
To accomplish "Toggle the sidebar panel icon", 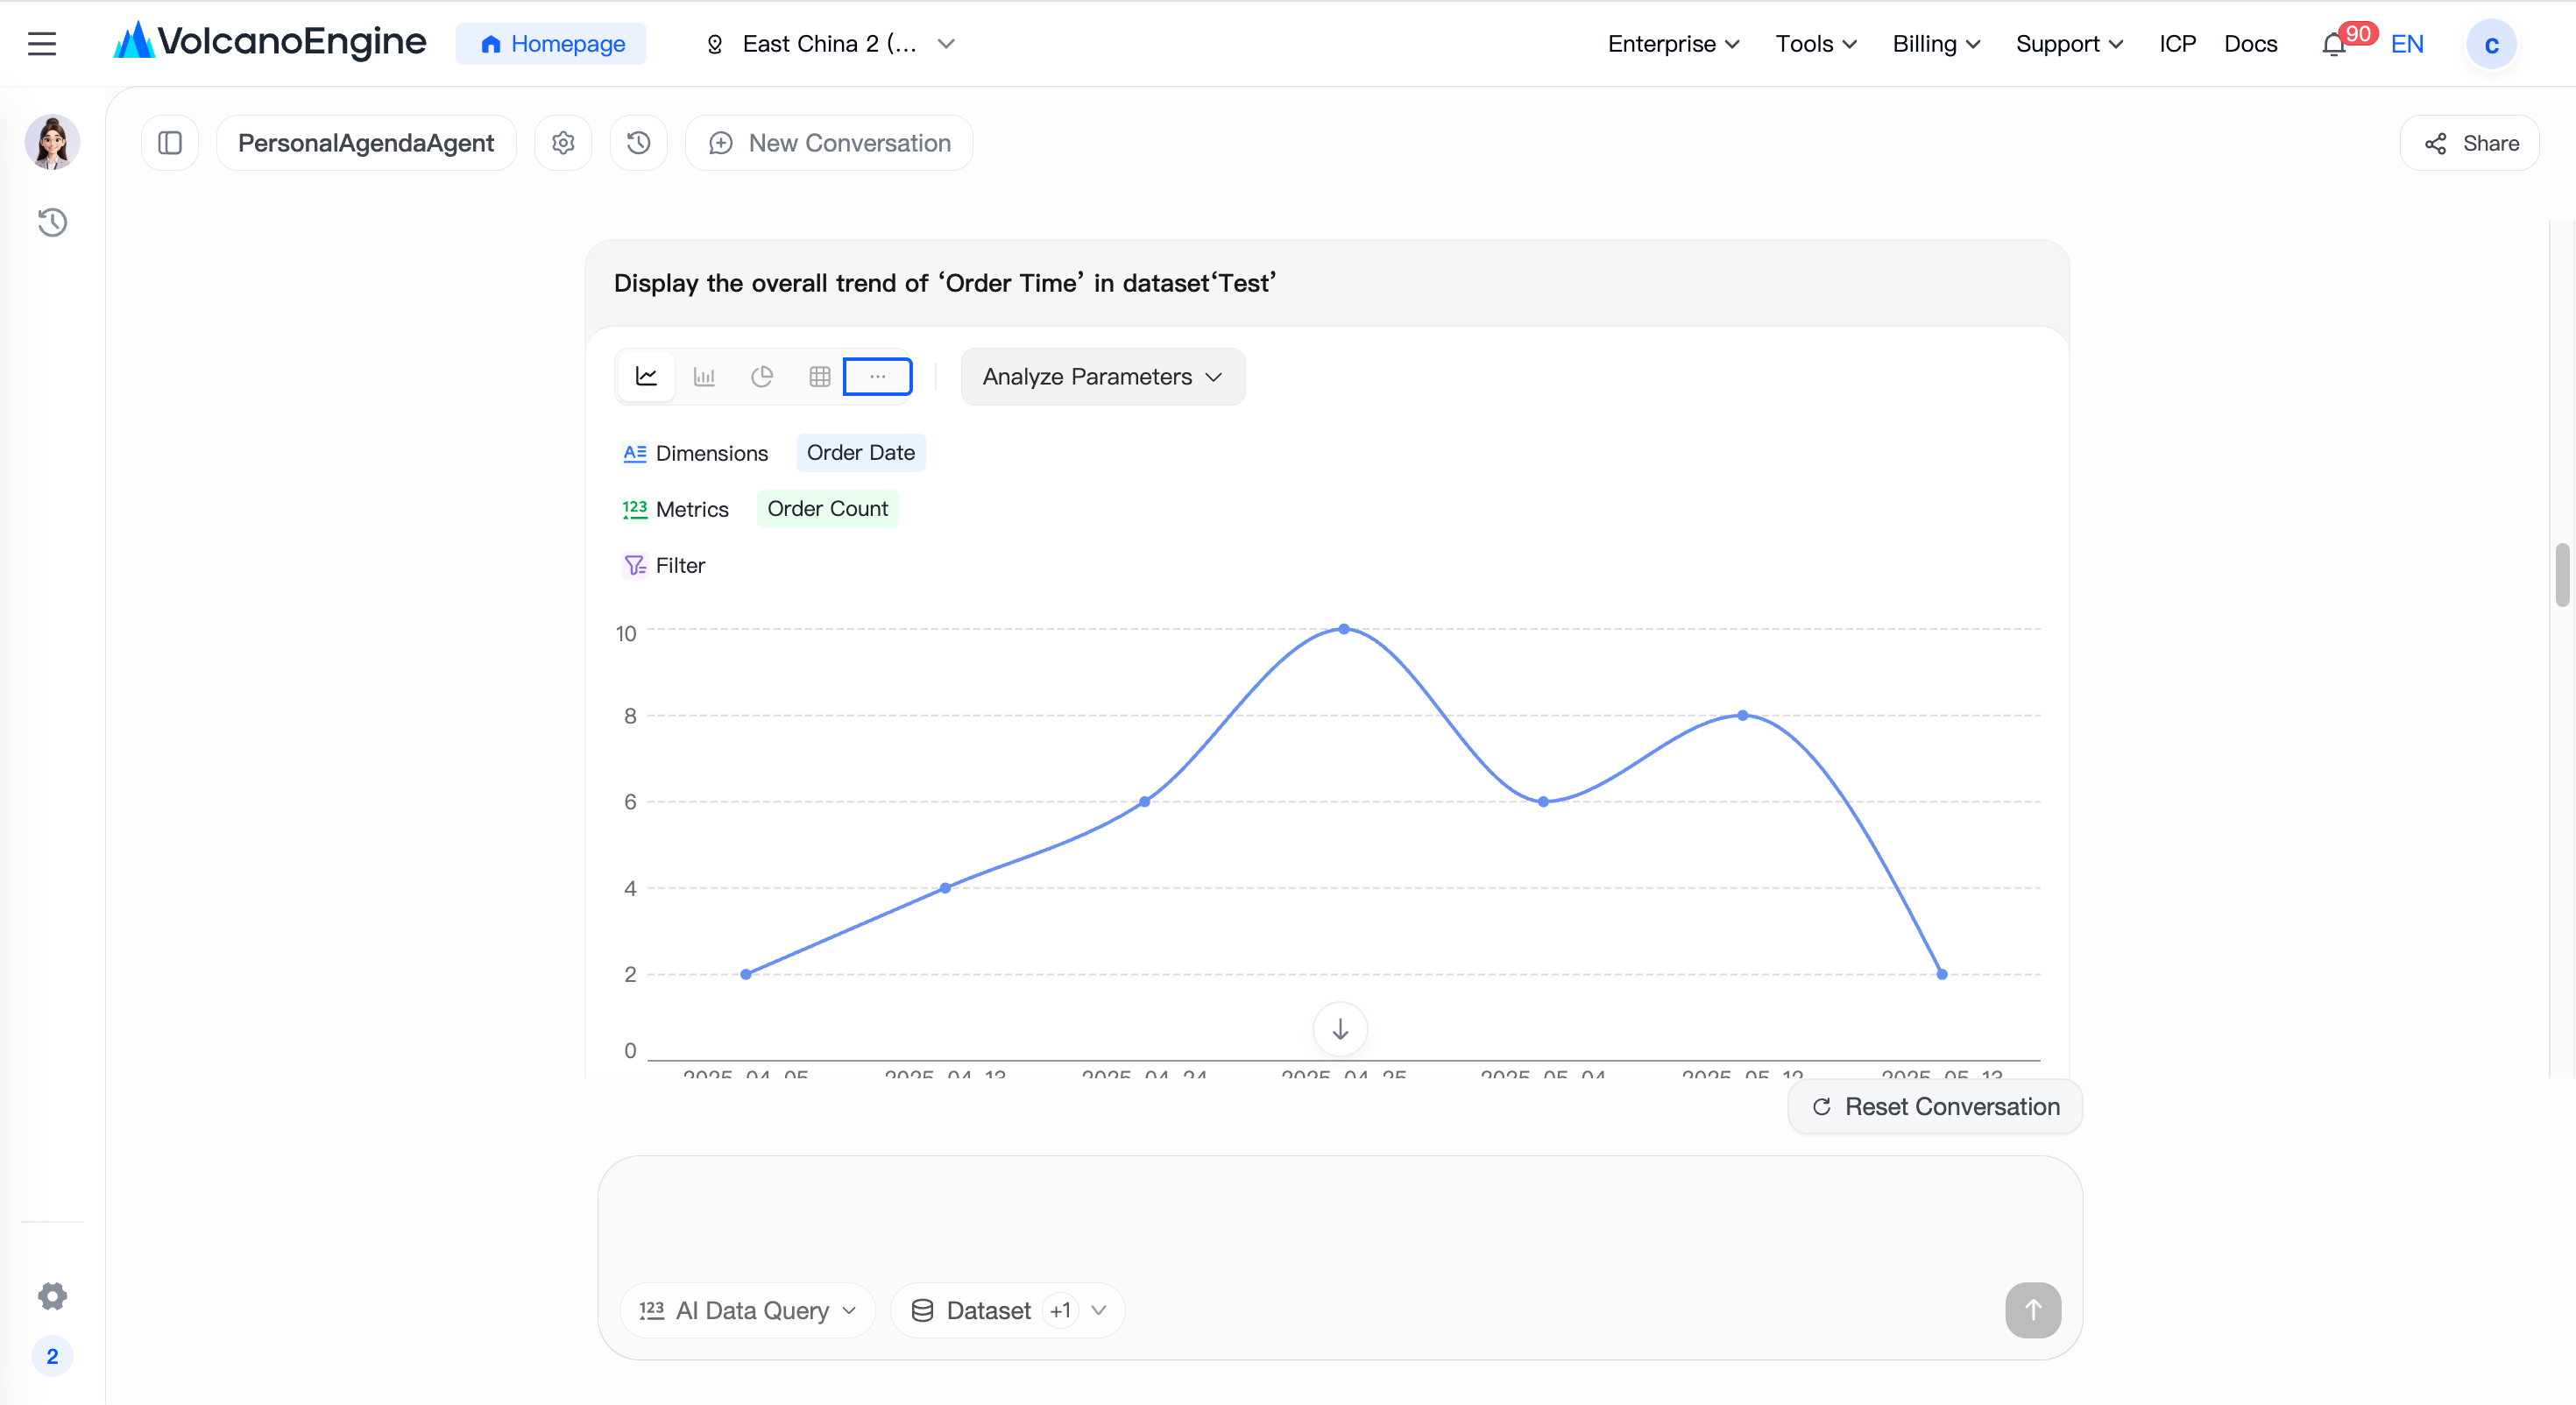I will pyautogui.click(x=170, y=143).
